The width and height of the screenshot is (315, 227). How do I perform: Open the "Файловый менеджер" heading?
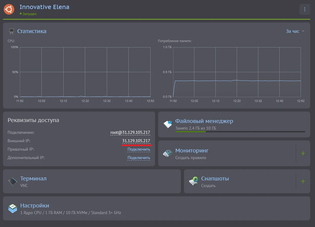tap(204, 121)
